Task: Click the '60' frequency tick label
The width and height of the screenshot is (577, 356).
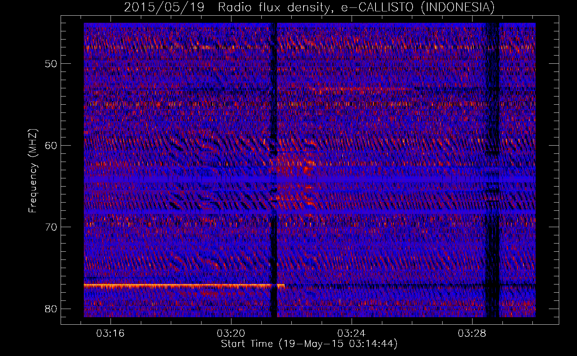Action: pos(51,145)
